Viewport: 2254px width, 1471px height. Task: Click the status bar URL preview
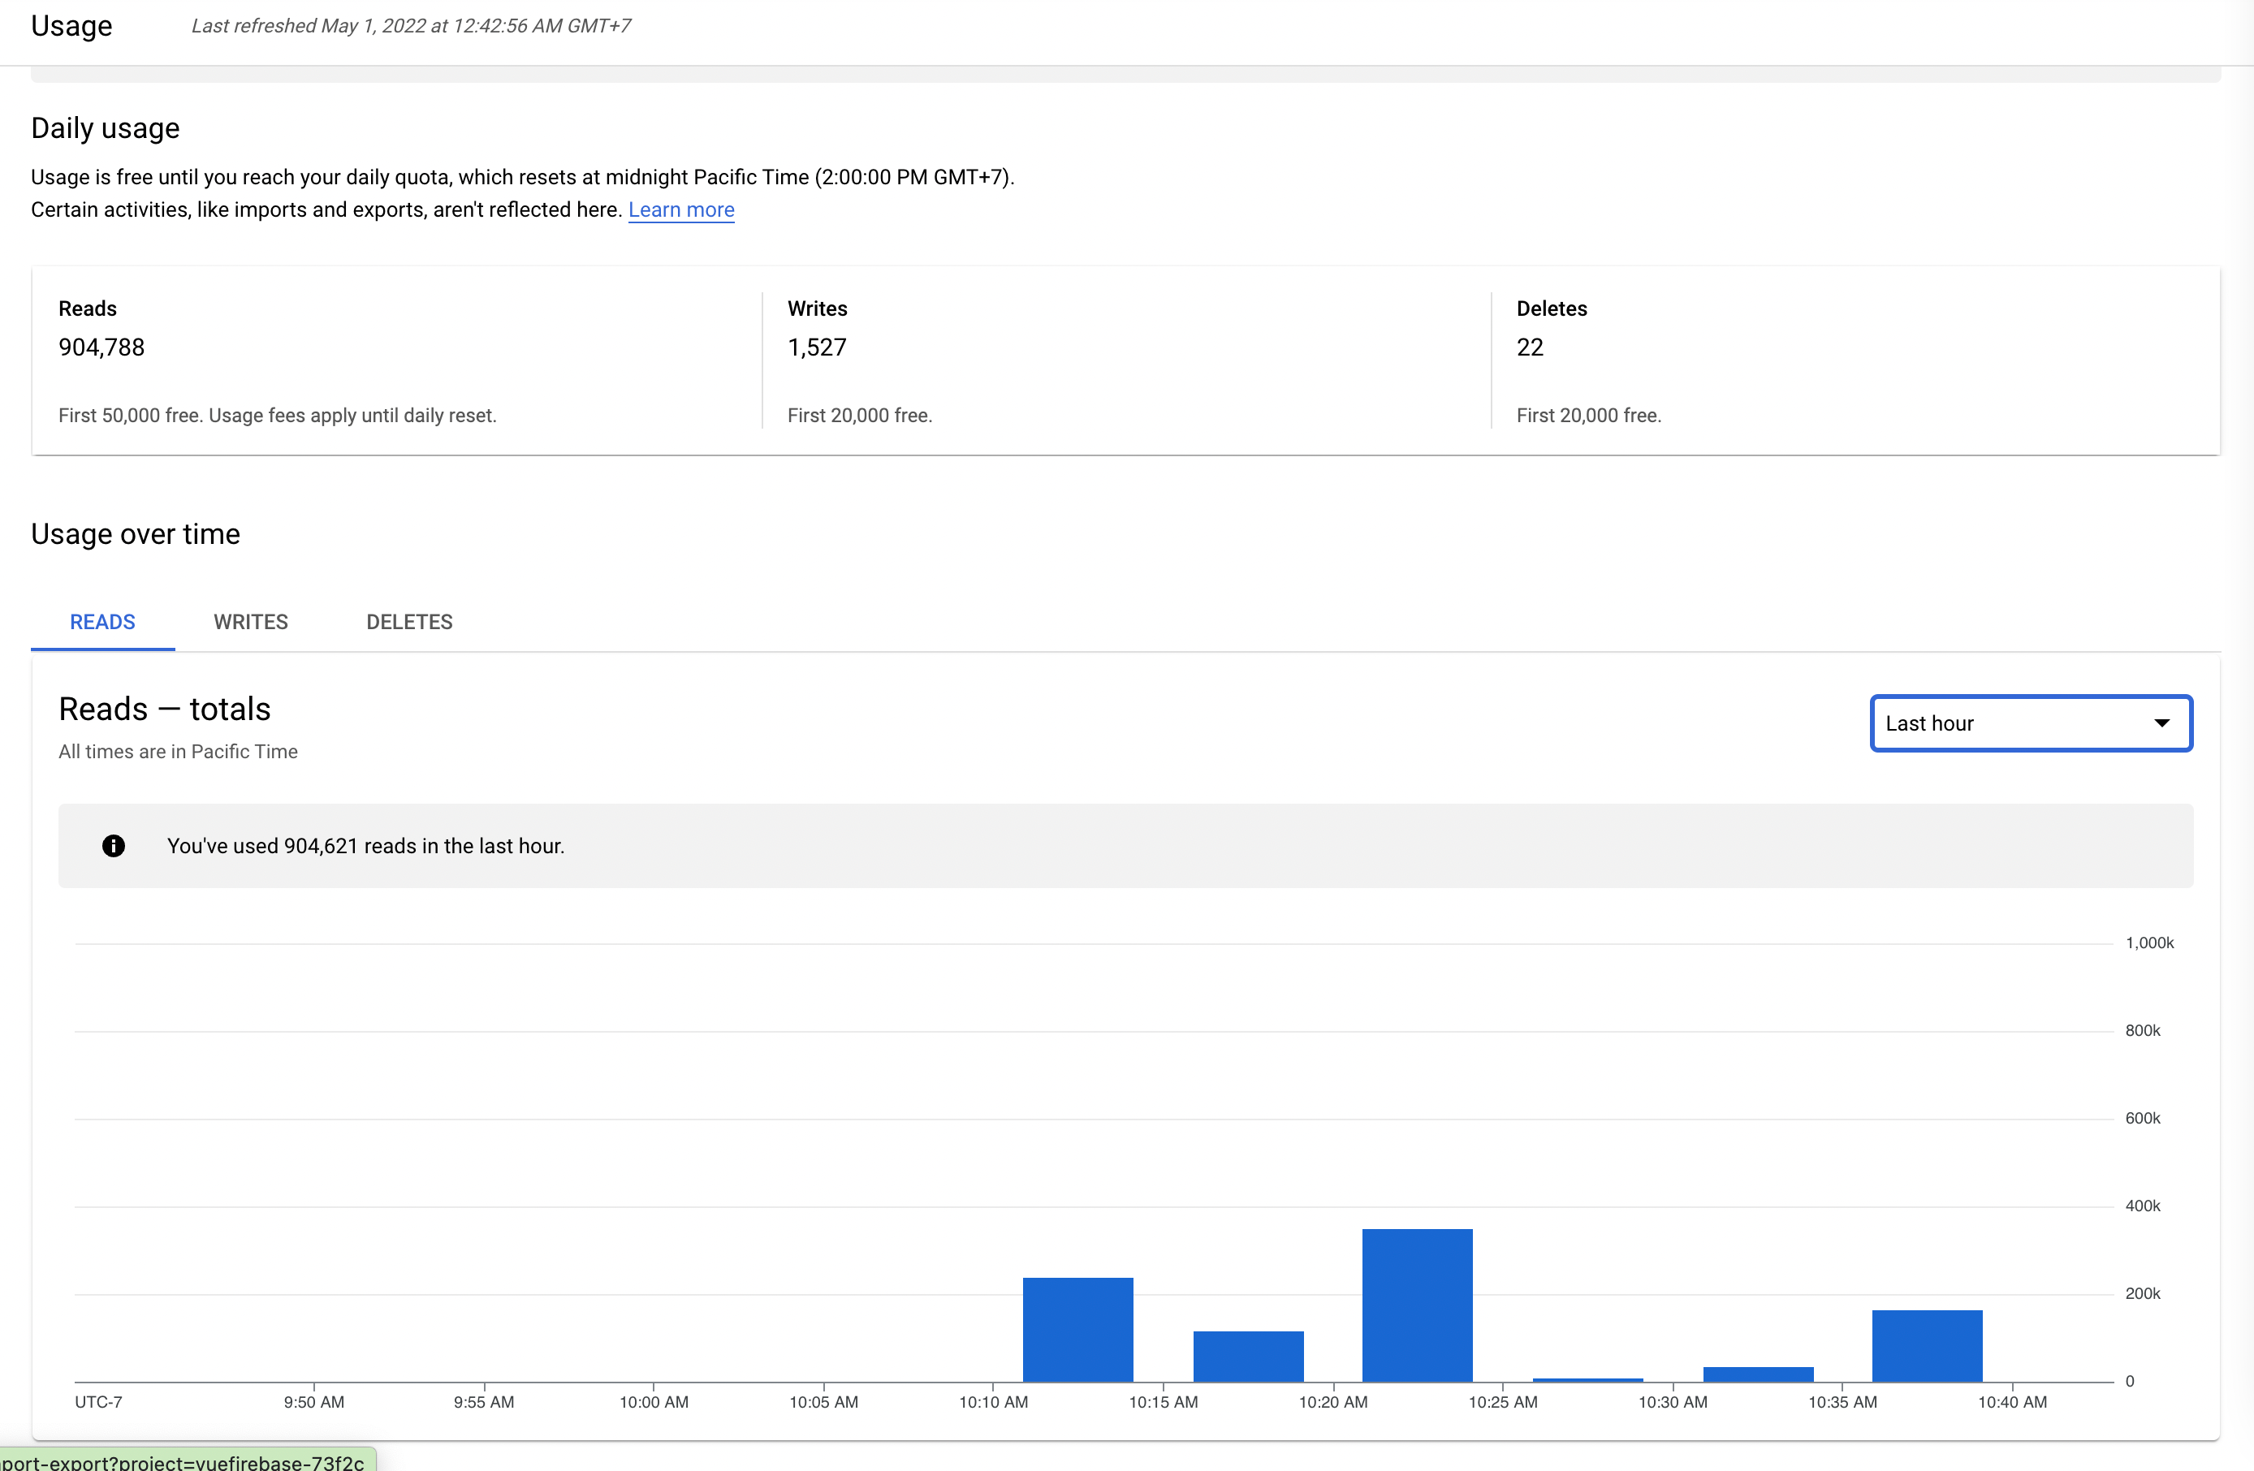click(x=188, y=1460)
